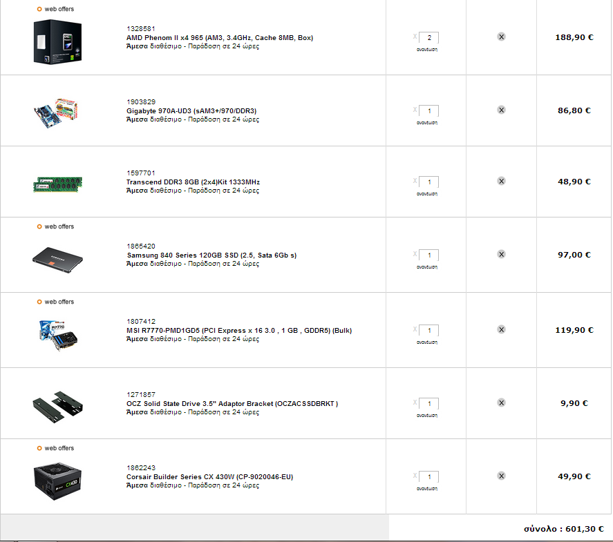613x542 pixels.
Task: Click ανανέωση under MSI R7770 quantity
Action: pos(427,342)
